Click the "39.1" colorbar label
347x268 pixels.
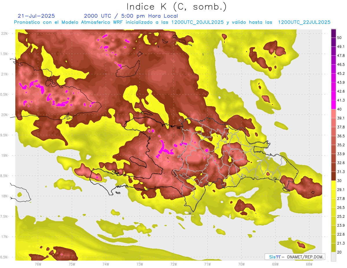point(341,118)
